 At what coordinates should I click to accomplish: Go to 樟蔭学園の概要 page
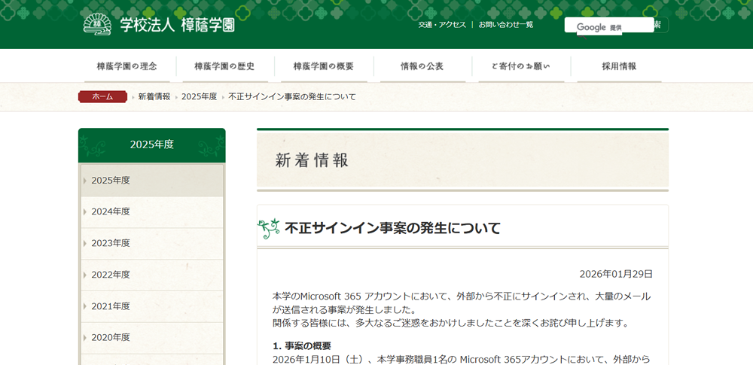pyautogui.click(x=323, y=66)
